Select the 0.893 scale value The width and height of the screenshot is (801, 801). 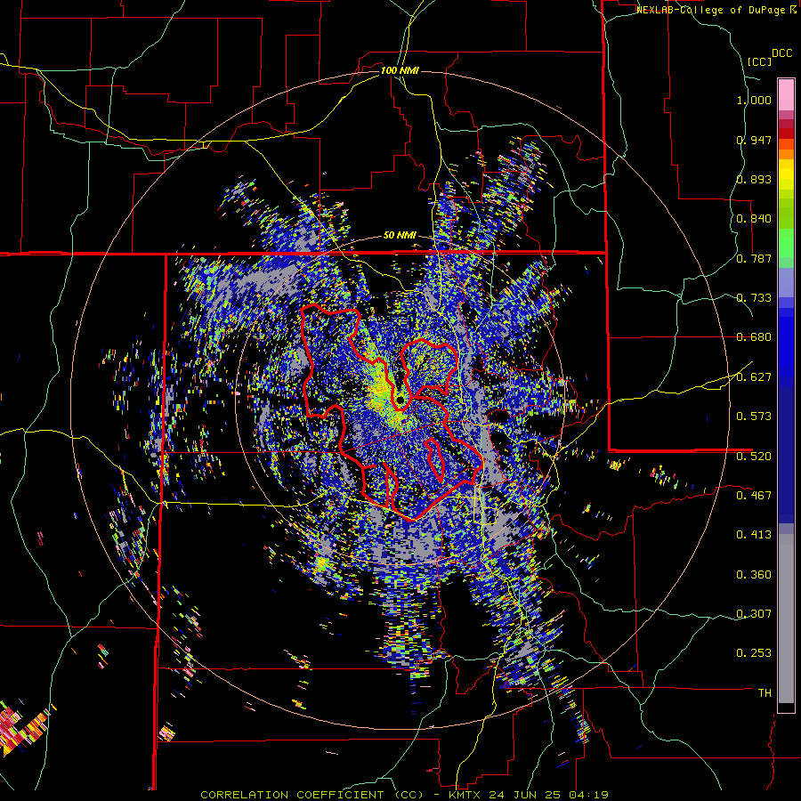click(754, 179)
